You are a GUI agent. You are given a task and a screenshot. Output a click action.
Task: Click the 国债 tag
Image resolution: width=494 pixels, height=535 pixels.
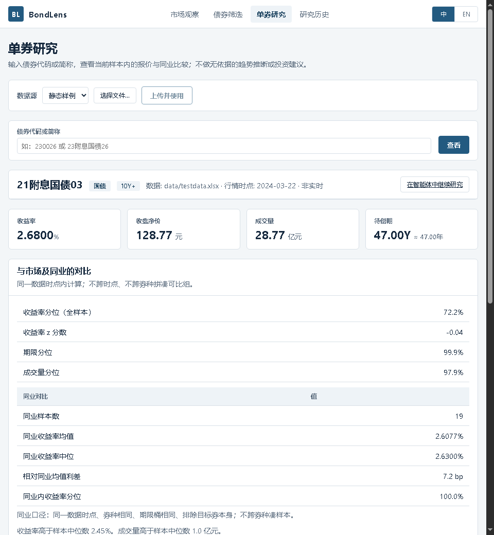pyautogui.click(x=100, y=186)
